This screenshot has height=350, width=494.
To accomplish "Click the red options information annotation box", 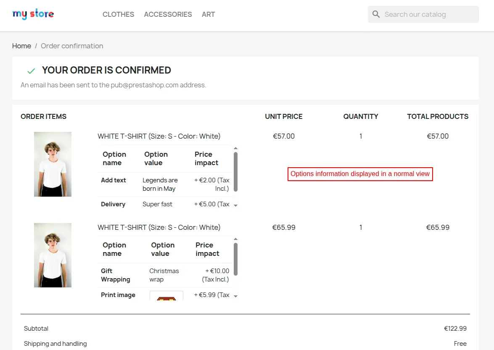I will tap(360, 174).
